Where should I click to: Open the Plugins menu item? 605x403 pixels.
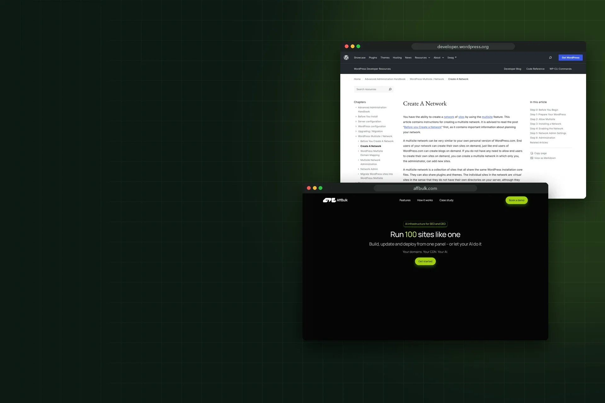[373, 58]
